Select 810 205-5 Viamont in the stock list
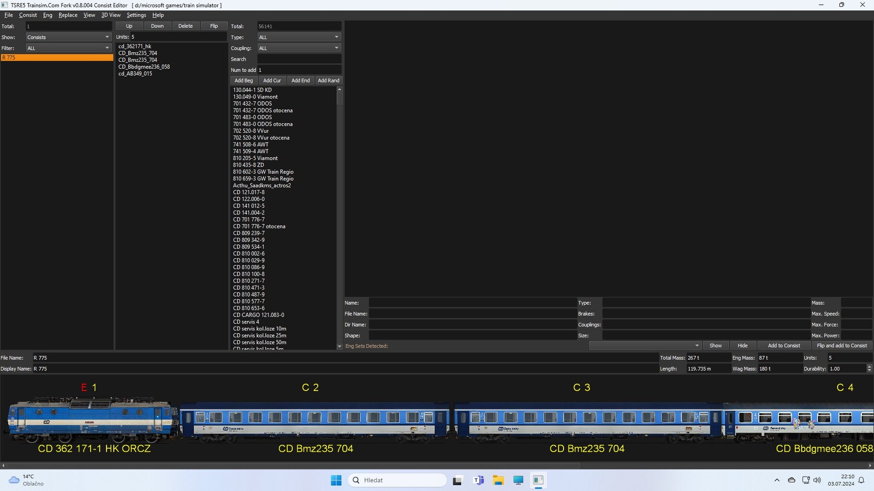The width and height of the screenshot is (874, 491). click(255, 158)
